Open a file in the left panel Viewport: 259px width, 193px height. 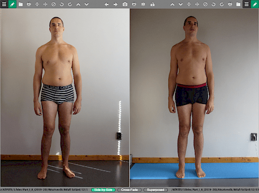coord(21,4)
